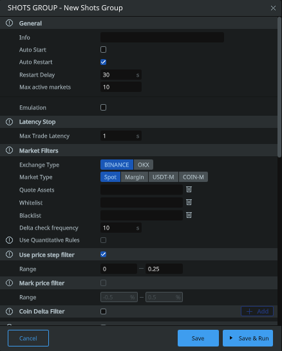Clear Quote Assets with trash icon
282x351 pixels.
(x=189, y=190)
